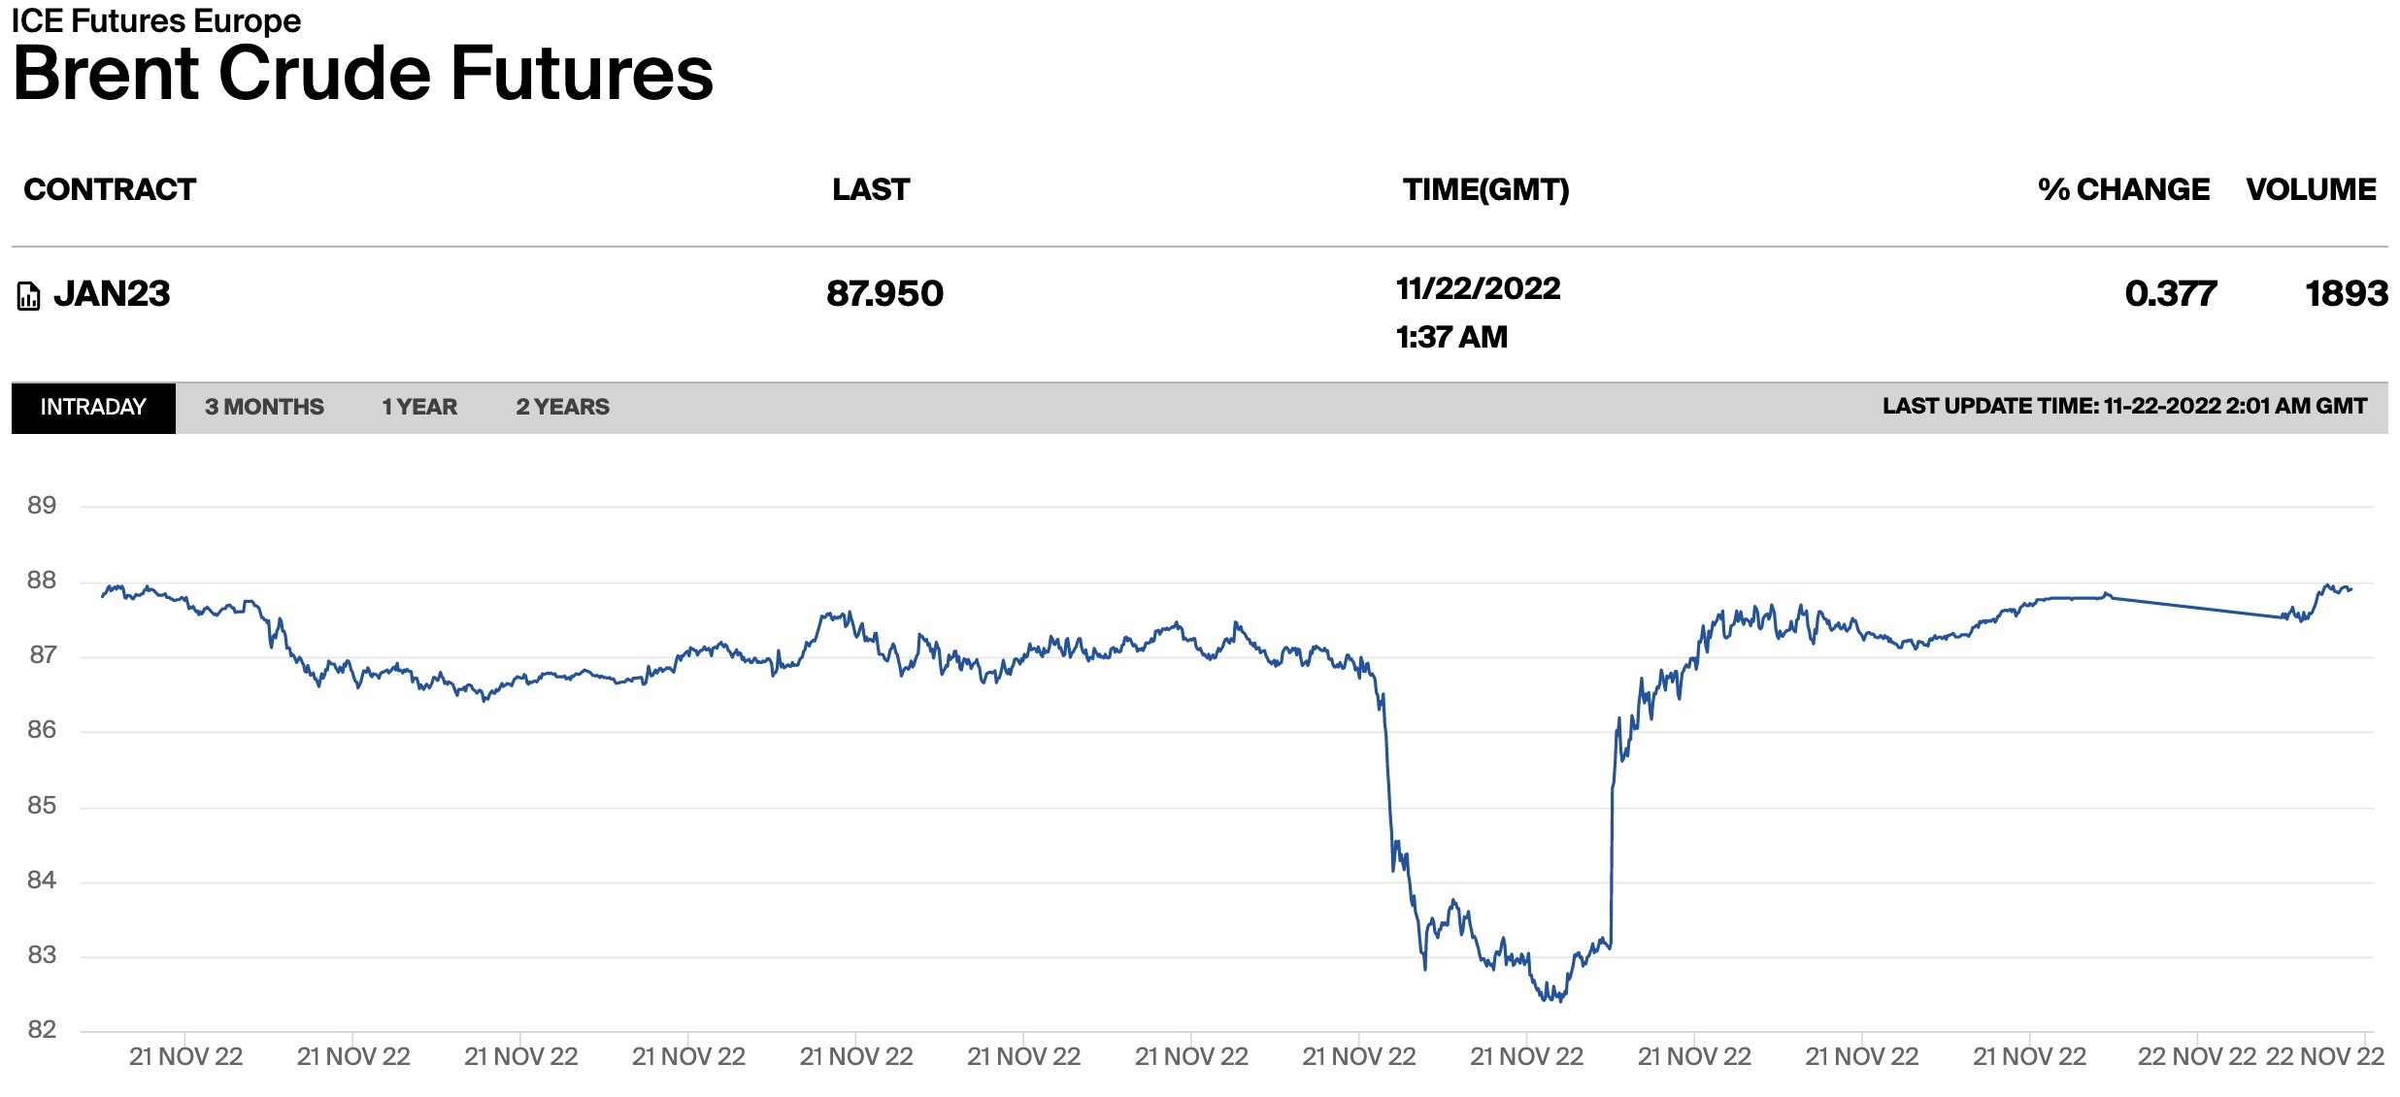Click the volume value 1893
Image resolution: width=2400 pixels, height=1097 pixels.
2346,294
